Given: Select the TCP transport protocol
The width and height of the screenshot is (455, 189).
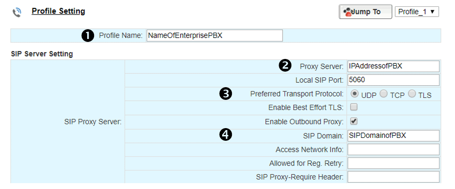Looking at the screenshot, I should pos(383,94).
